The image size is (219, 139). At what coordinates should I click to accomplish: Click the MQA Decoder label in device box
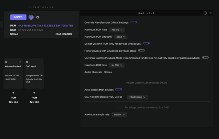tap(64, 34)
